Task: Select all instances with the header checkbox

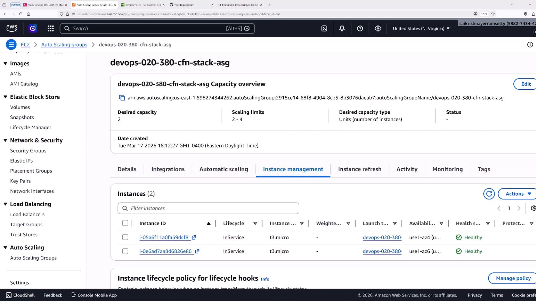Action: 125,223
